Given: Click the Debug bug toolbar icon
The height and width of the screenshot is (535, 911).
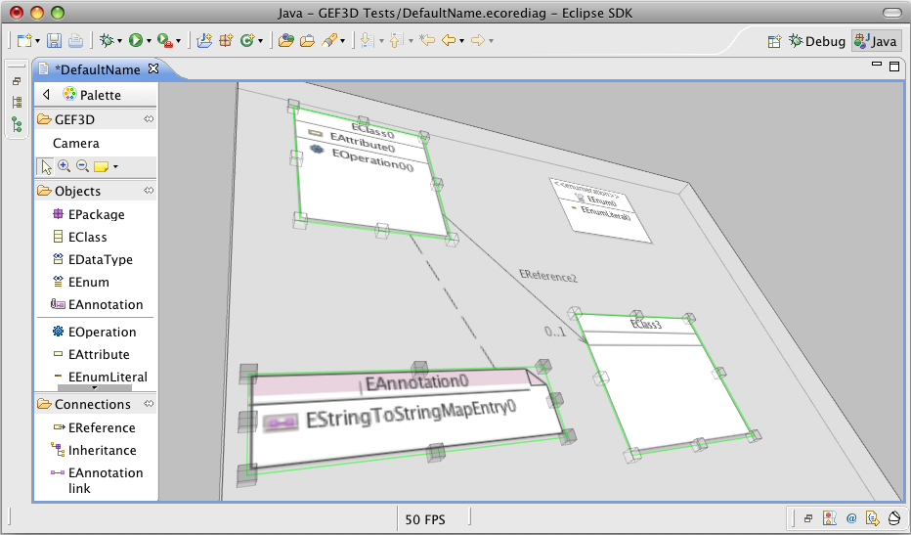Looking at the screenshot, I should click(x=107, y=40).
